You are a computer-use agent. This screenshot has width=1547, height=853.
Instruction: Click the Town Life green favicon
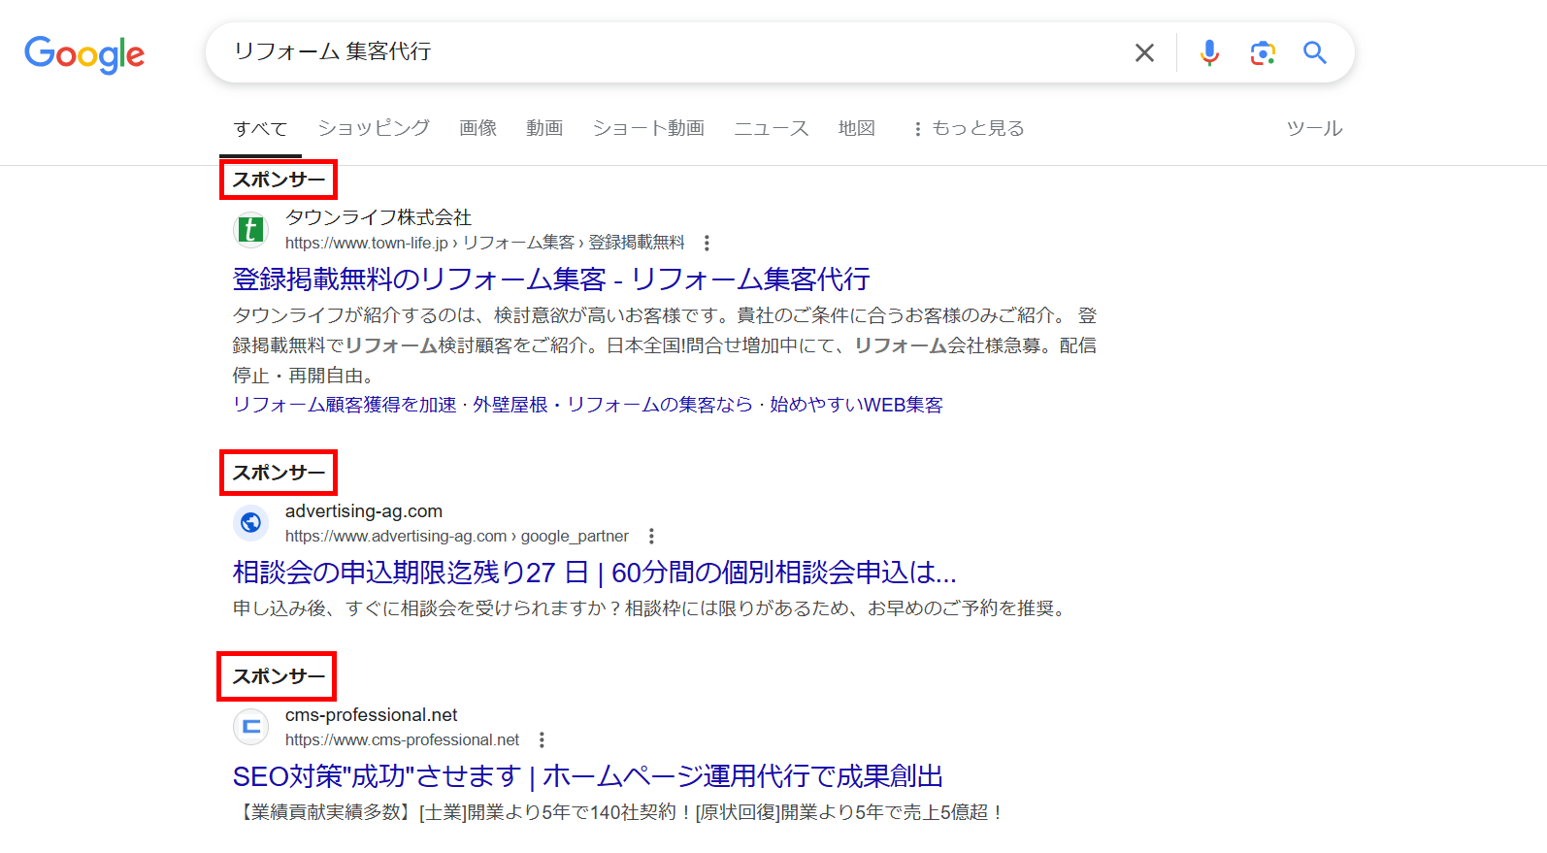(x=251, y=230)
